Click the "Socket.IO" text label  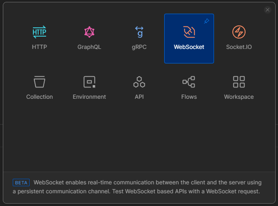[x=239, y=47]
